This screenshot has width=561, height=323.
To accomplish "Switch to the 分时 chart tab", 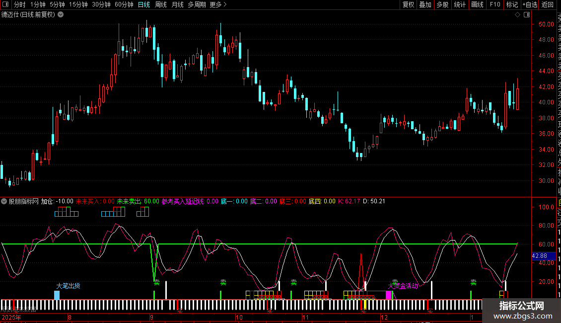I will coord(20,5).
